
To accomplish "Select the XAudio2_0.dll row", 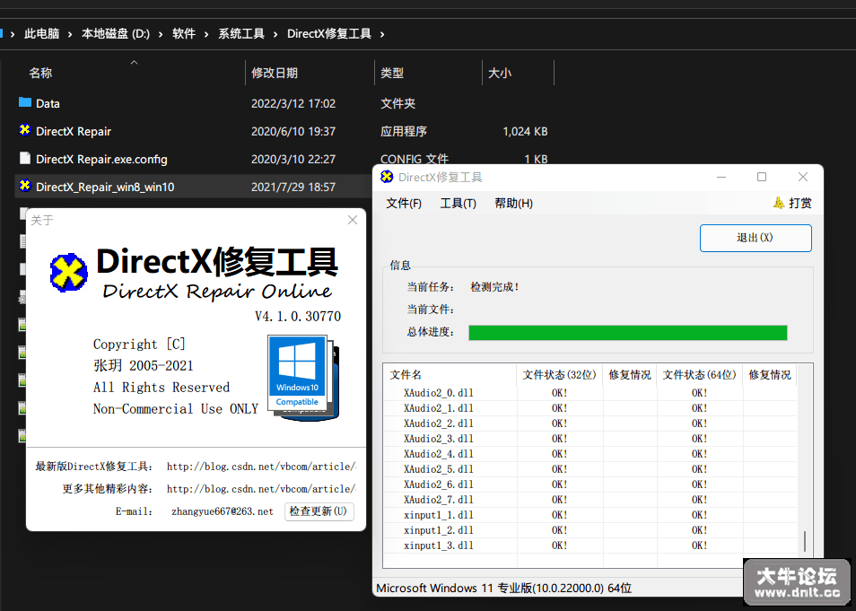I will 590,393.
